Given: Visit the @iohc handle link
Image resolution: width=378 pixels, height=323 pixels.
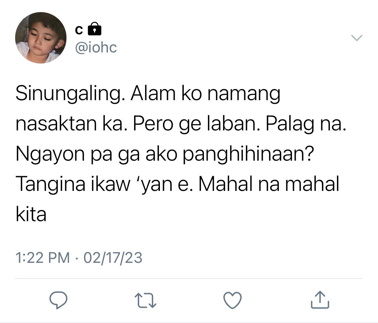Looking at the screenshot, I should point(96,47).
